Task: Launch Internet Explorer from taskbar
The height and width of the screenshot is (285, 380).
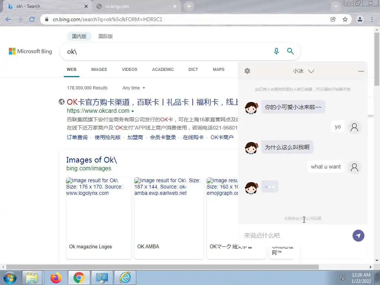Action: point(125,278)
